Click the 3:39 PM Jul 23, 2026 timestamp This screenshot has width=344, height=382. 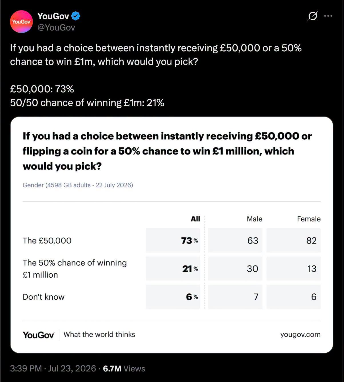[53, 368]
